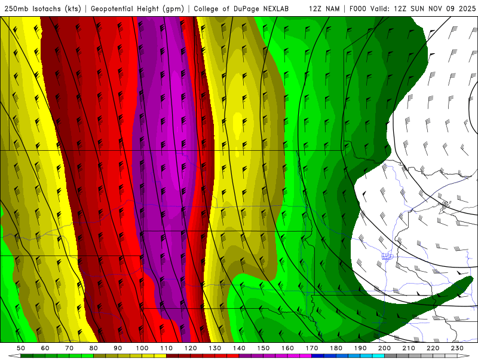Click the 160 knot color bar label

click(287, 348)
